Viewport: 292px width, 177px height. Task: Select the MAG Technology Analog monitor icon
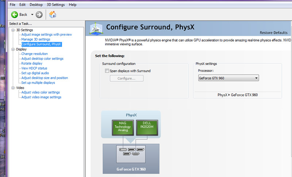(123, 127)
